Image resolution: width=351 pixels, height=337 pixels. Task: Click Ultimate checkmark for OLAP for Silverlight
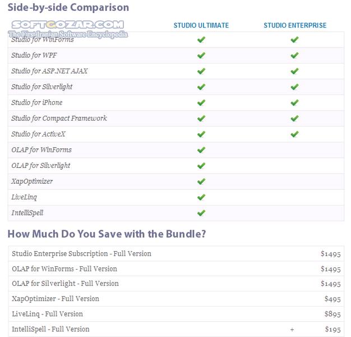(201, 166)
